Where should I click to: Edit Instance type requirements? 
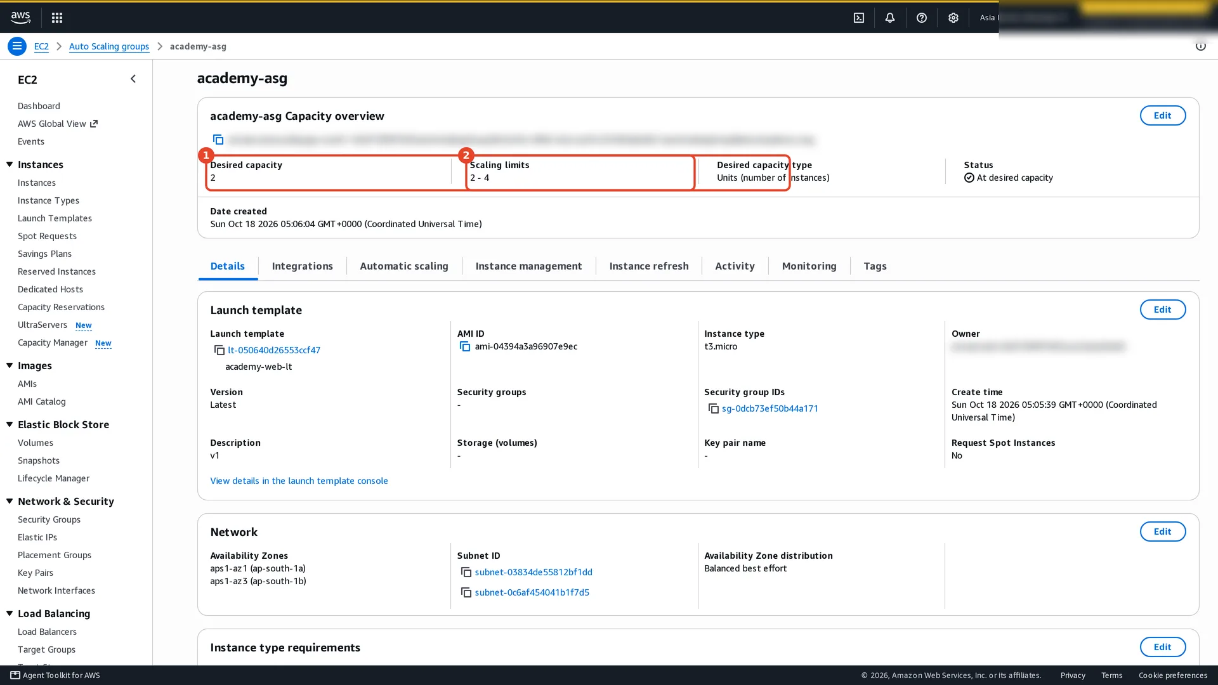[x=1162, y=647]
